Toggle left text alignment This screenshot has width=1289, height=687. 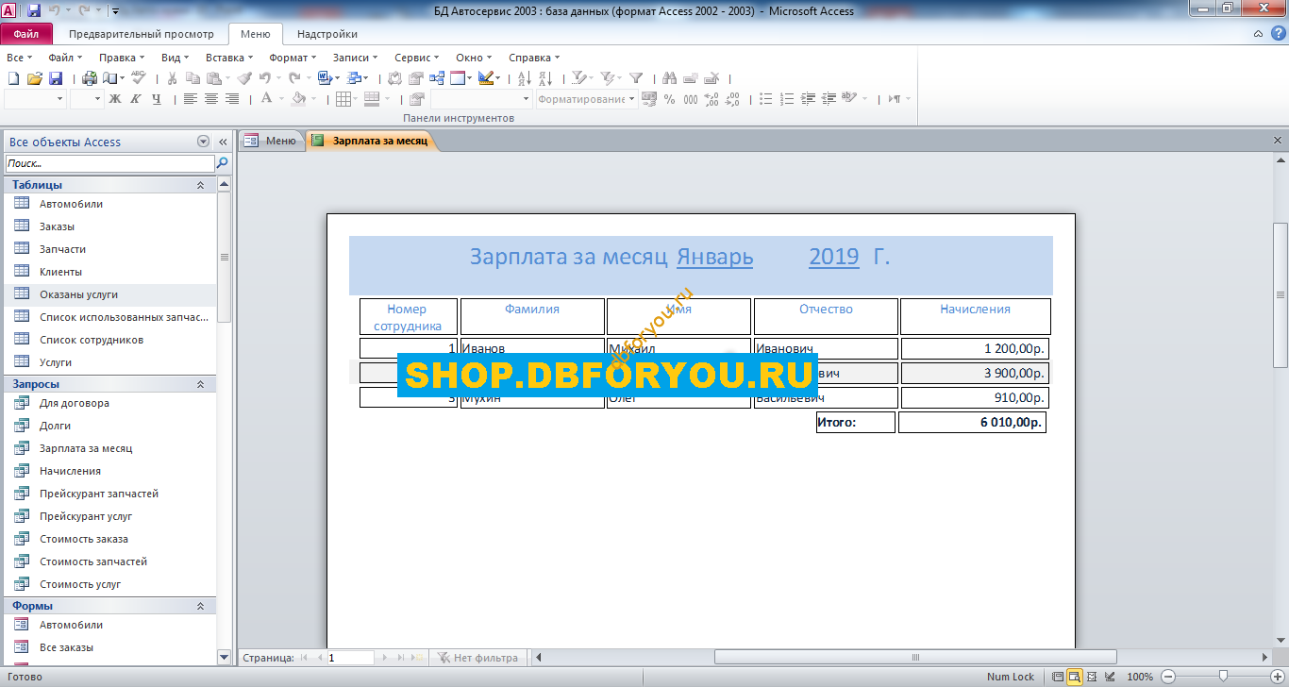coord(191,98)
